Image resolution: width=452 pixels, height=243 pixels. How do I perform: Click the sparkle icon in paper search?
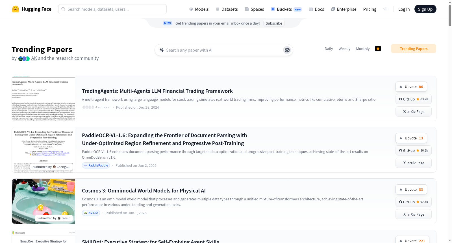162,50
